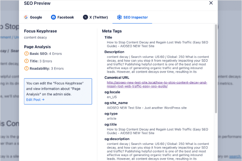Click the SEO Inspector gear icon
Viewport: 242px width, 161px height.
119,17
